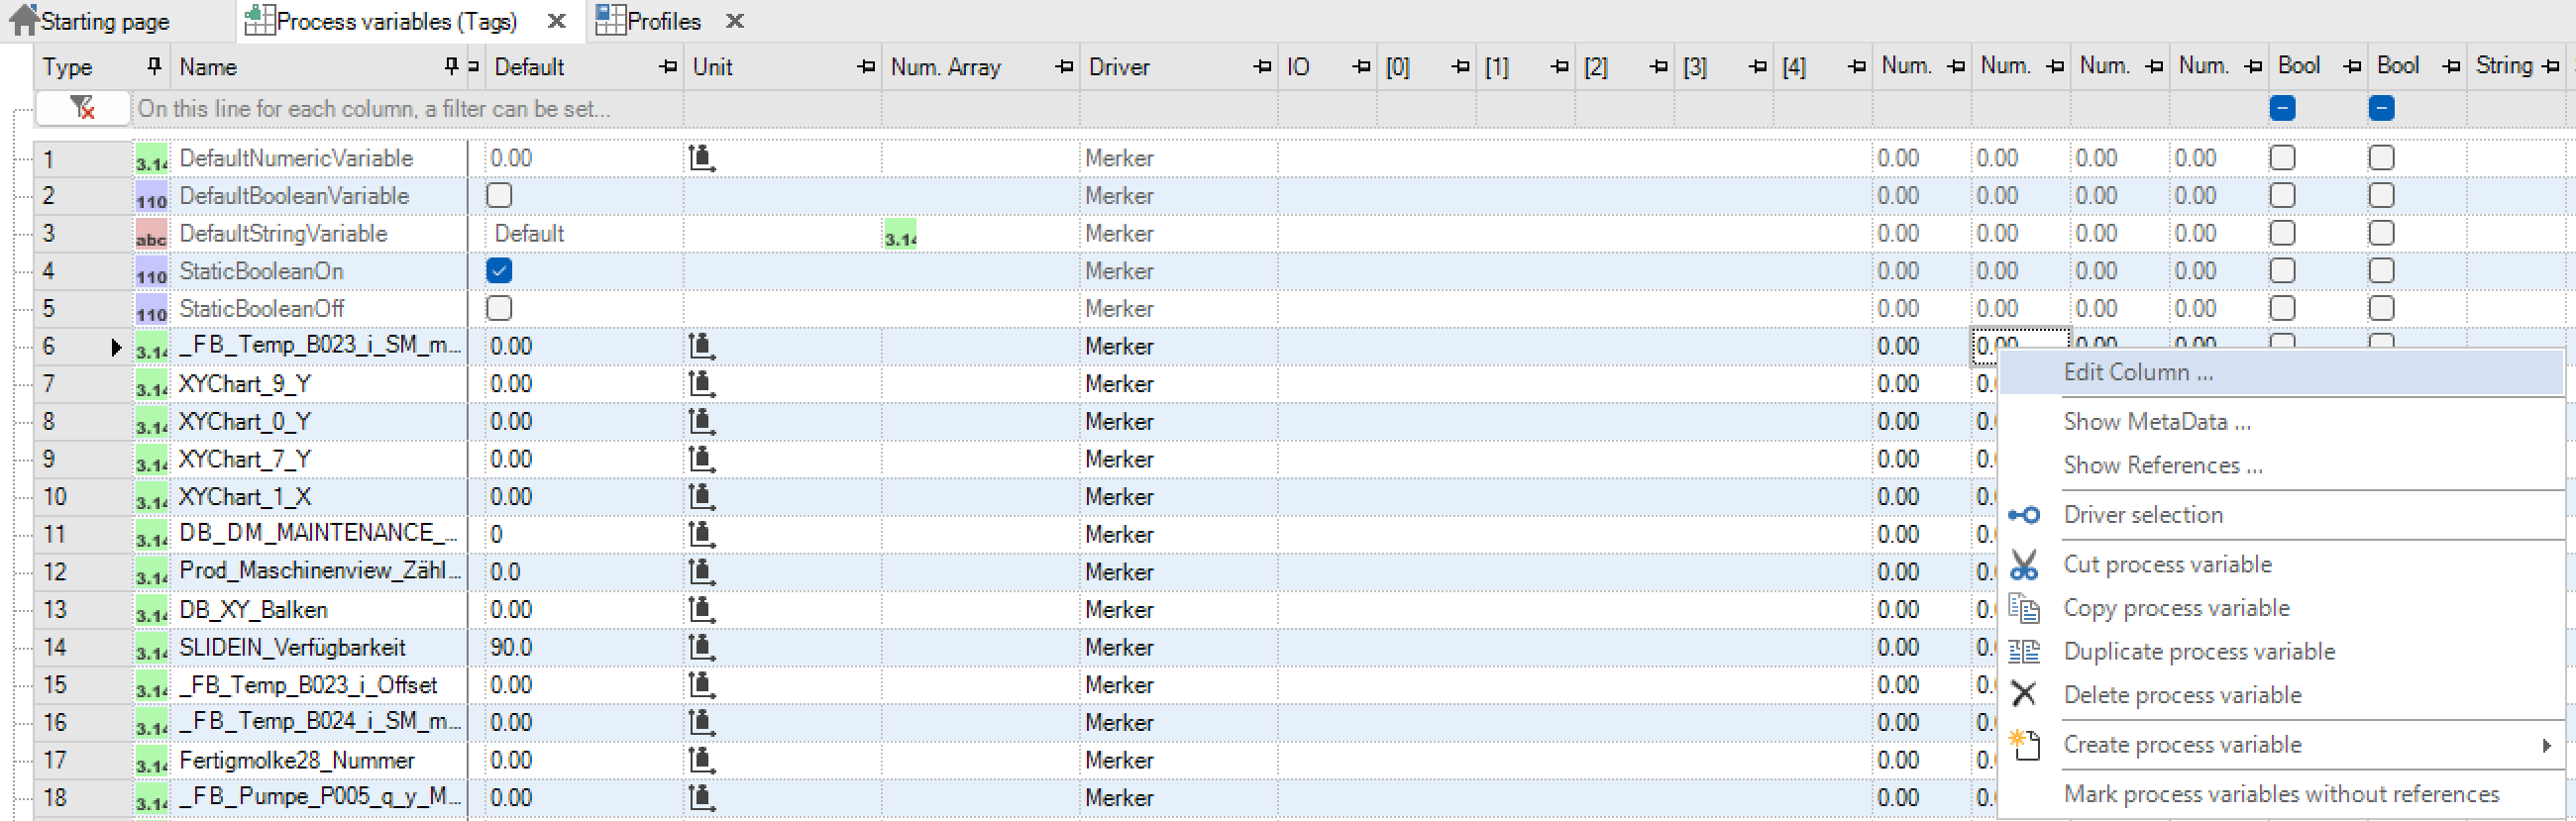
Task: Expand Create process variable submenu arrow
Action: coord(2546,745)
